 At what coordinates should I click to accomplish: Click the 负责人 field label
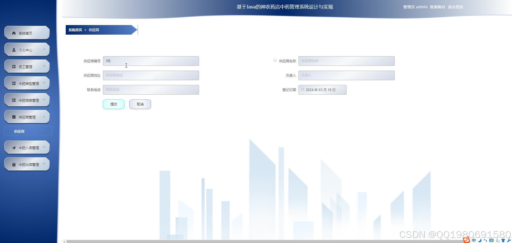tap(291, 75)
